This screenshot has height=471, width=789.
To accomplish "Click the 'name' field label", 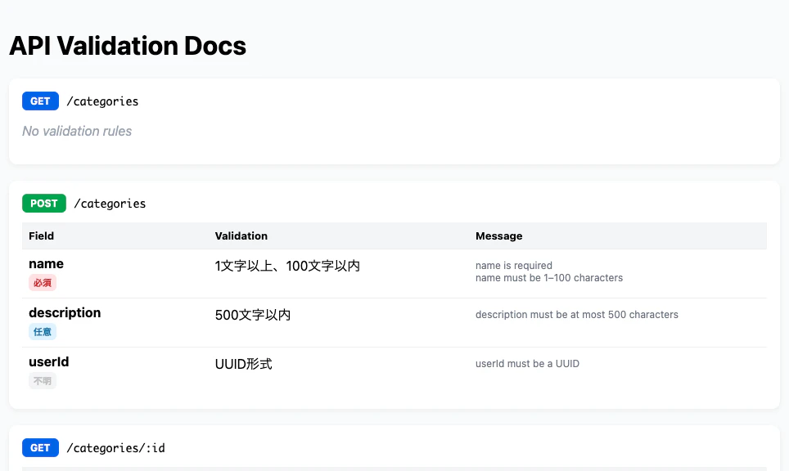I will (x=47, y=264).
